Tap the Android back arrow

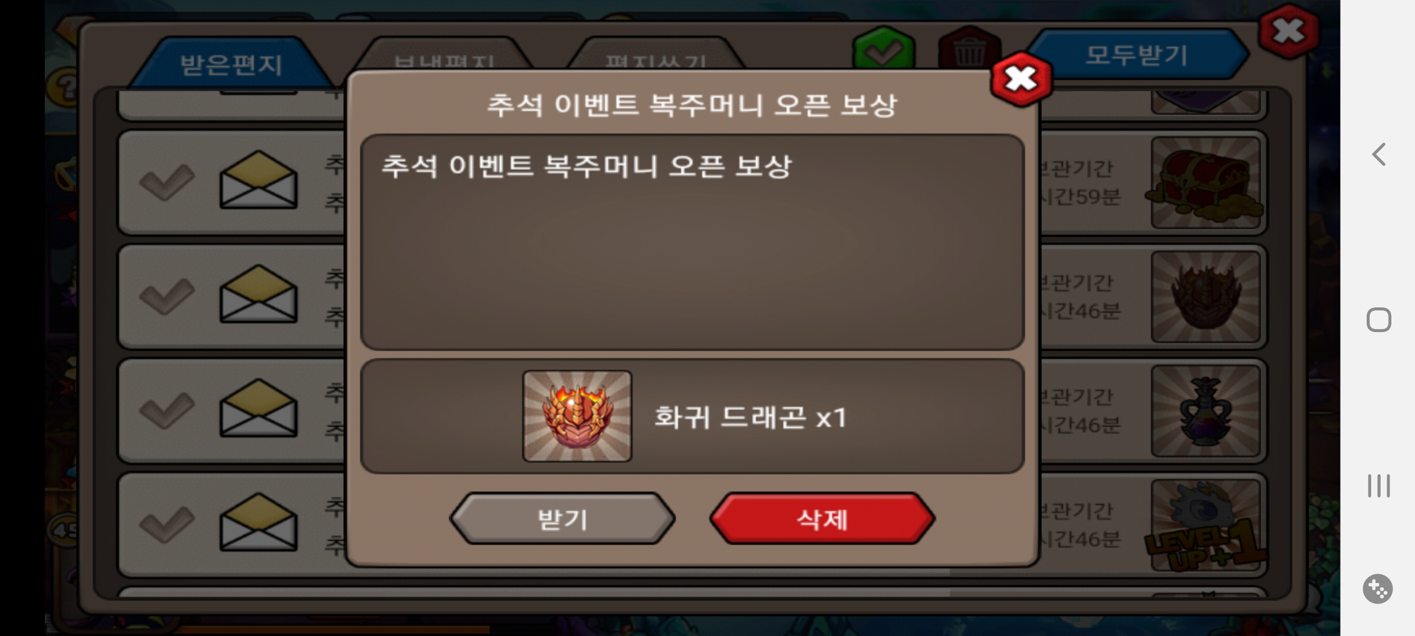[1378, 154]
